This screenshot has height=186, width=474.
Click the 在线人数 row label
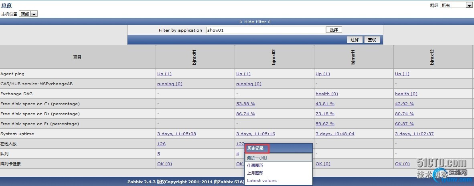pos(8,144)
